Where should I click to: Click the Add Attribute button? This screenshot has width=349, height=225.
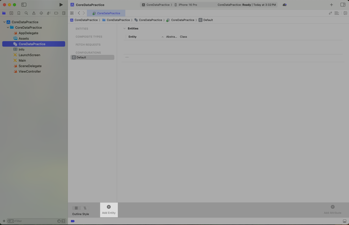coord(333,210)
